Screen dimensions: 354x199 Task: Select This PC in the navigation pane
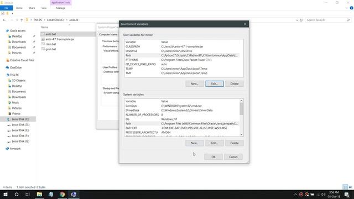click(14, 75)
